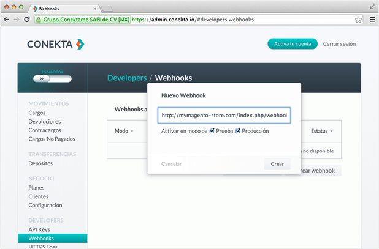Close the Webhooks browser tab

tap(94, 9)
